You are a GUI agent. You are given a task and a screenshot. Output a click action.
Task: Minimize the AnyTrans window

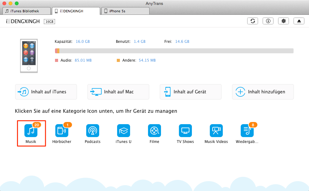coord(11,3)
